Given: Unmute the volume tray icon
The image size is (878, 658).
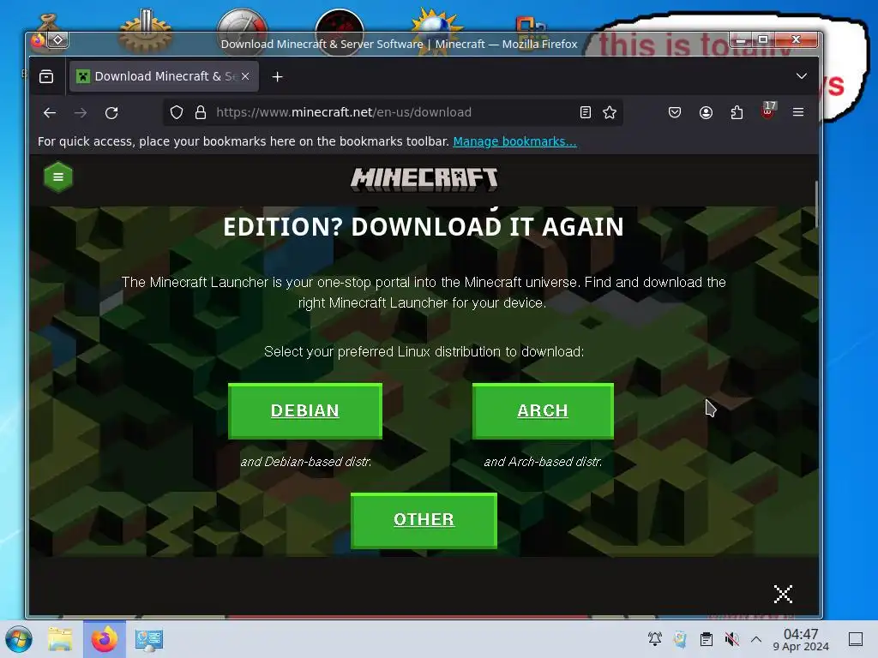Looking at the screenshot, I should (x=732, y=639).
